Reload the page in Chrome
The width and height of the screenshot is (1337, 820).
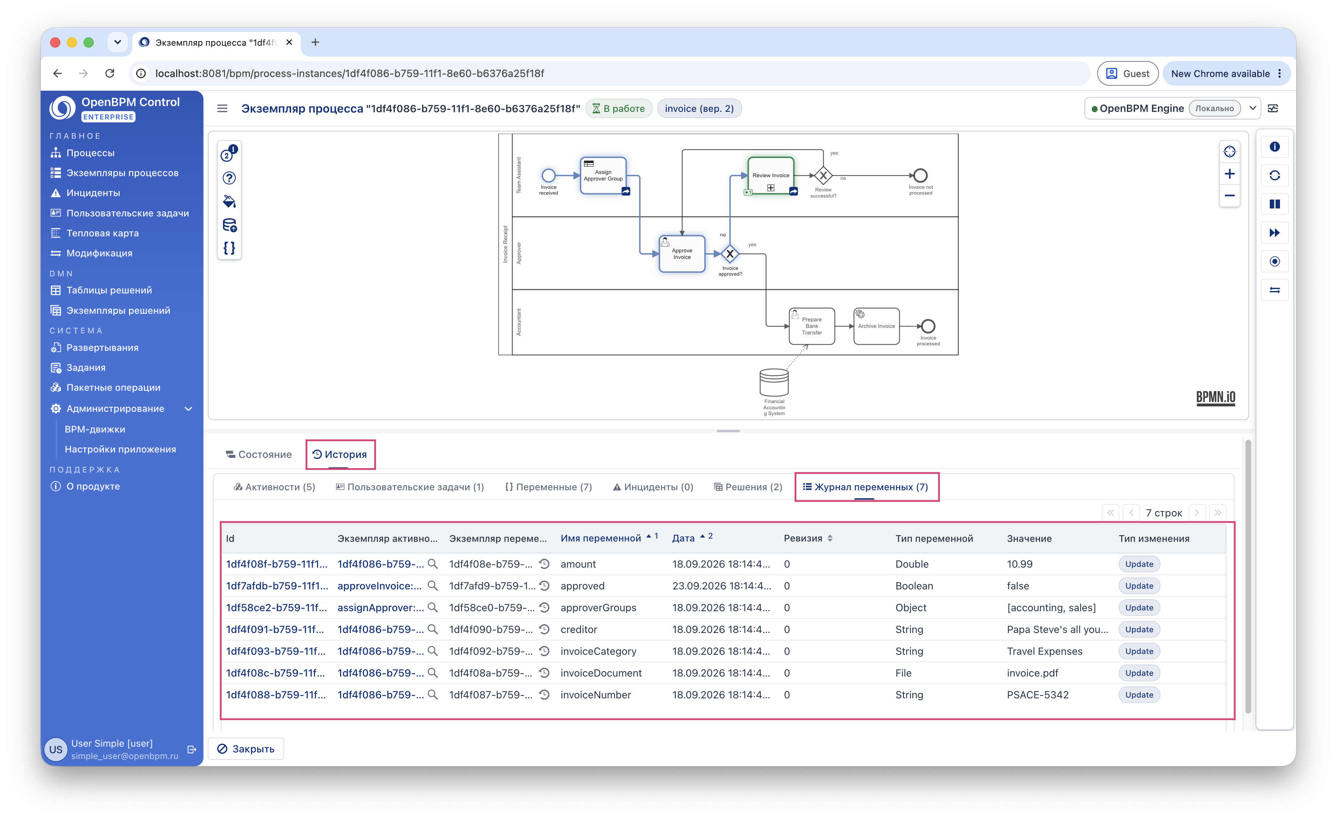(110, 73)
